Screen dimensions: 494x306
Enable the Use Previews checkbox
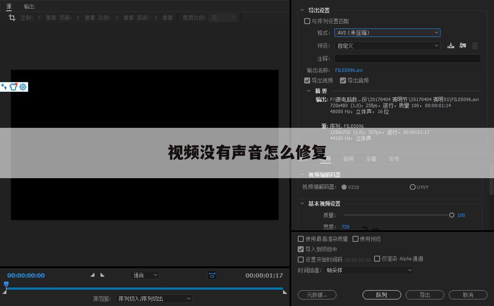pyautogui.click(x=356, y=239)
